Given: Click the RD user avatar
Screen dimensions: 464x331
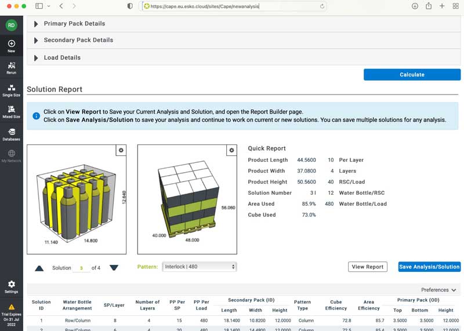Looking at the screenshot, I should (12, 25).
